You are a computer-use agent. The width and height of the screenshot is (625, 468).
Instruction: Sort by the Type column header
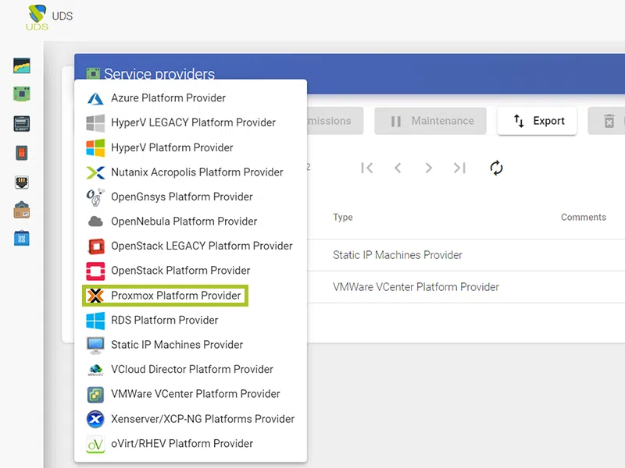343,218
